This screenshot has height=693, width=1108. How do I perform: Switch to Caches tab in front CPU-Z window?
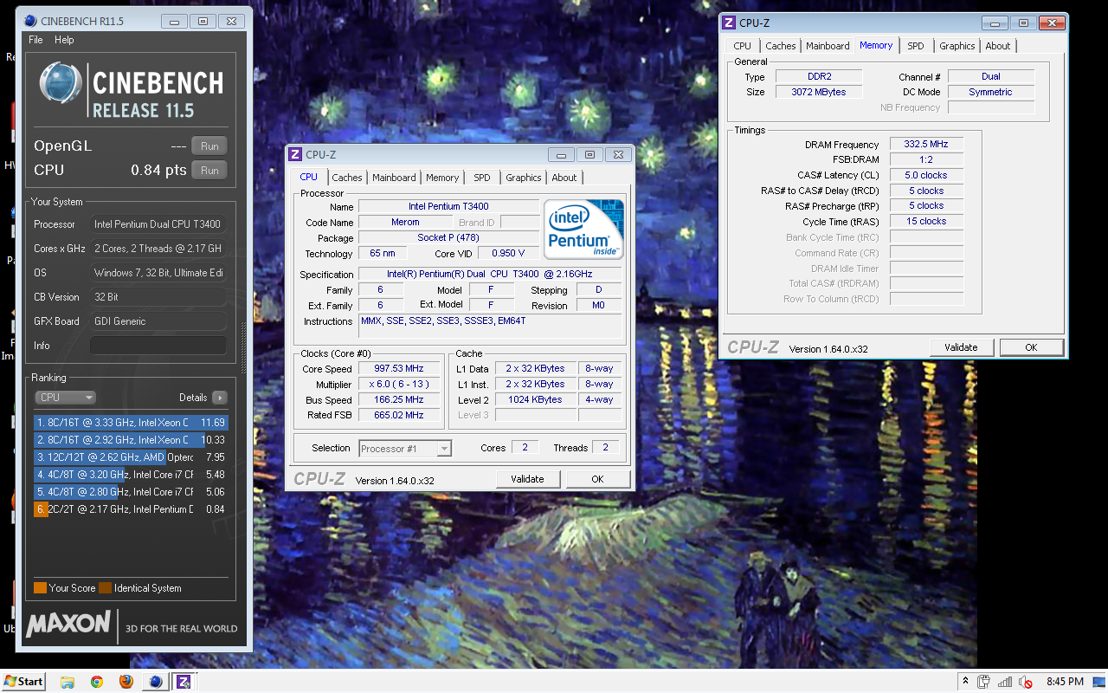point(347,178)
